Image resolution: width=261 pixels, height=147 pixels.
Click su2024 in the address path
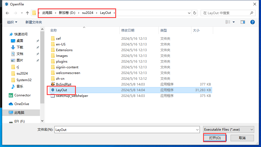pyautogui.click(x=88, y=13)
